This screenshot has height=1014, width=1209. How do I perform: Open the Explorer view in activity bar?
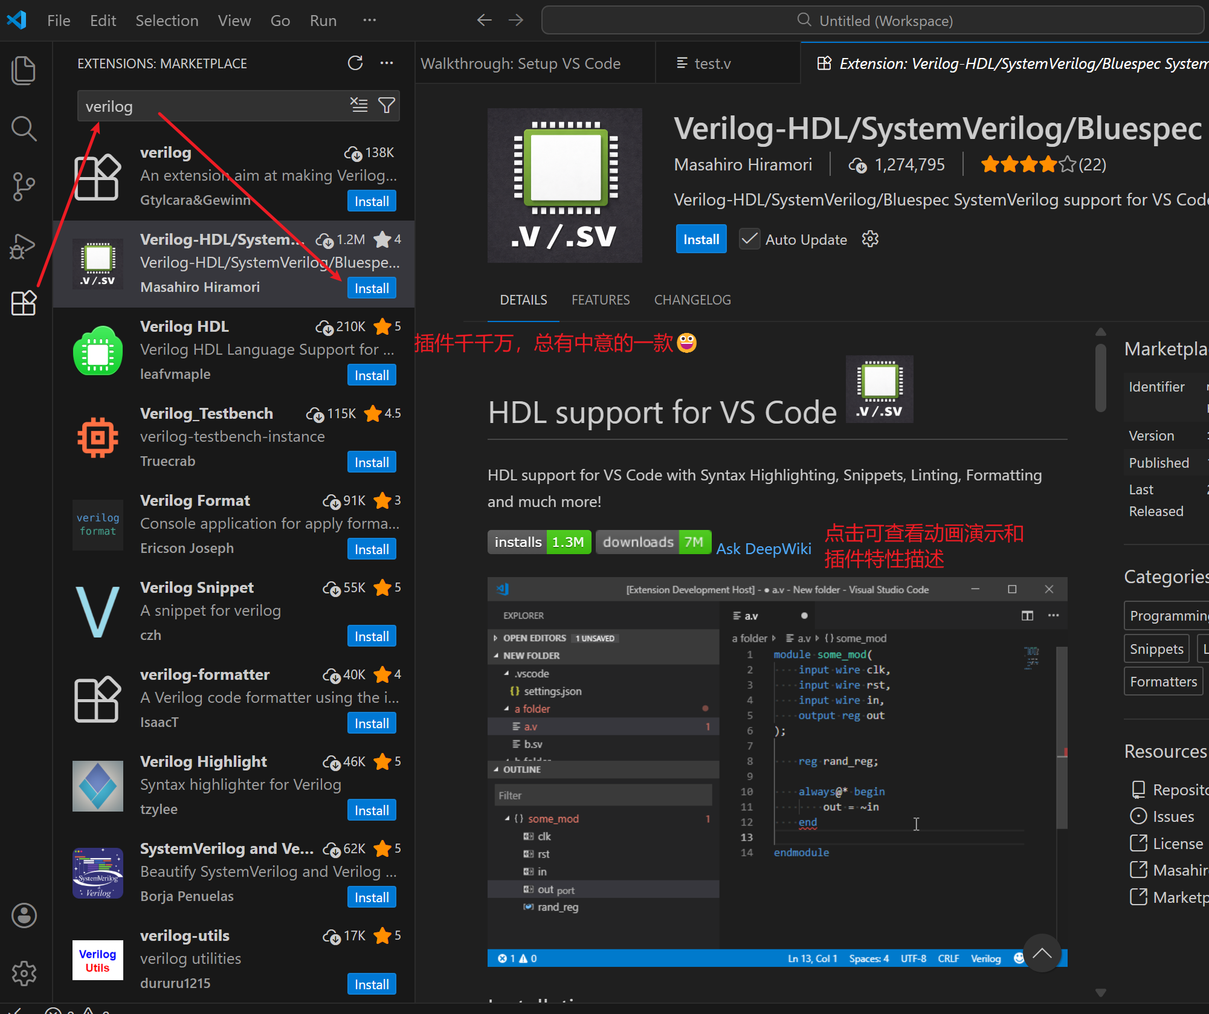click(x=24, y=71)
